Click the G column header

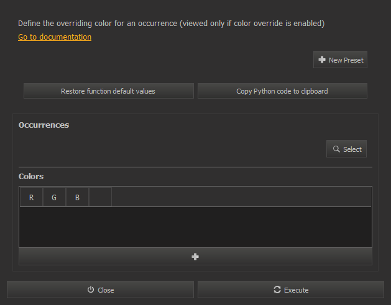click(54, 197)
